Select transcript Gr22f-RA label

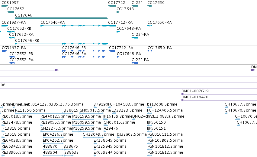tap(140, 34)
